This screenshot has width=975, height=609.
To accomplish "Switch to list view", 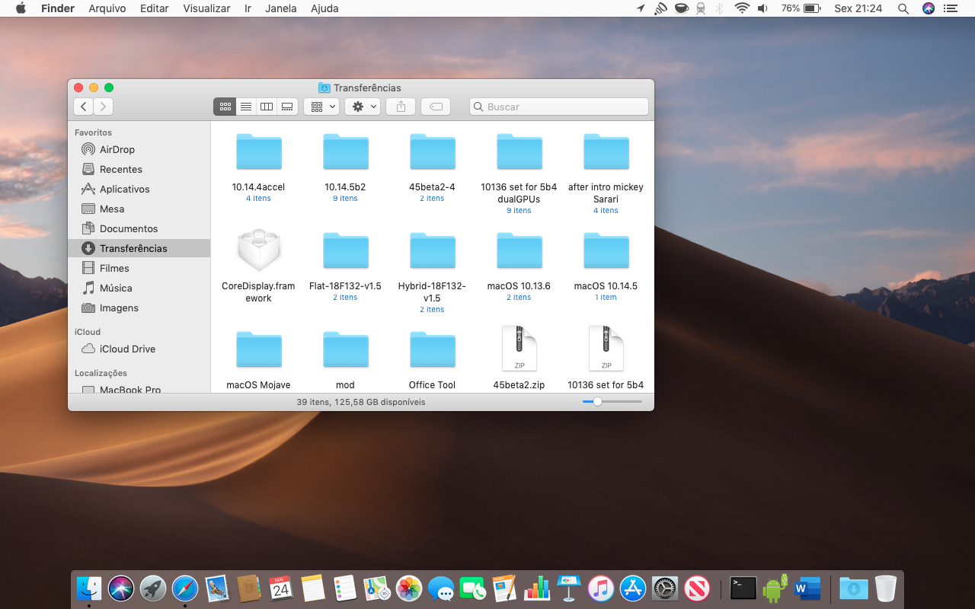I will tap(246, 107).
